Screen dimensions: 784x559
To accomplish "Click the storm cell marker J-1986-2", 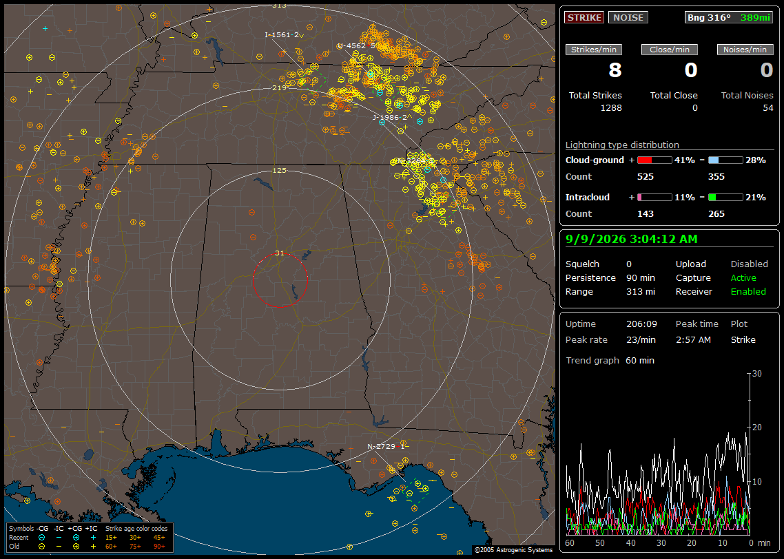I will click(x=391, y=118).
